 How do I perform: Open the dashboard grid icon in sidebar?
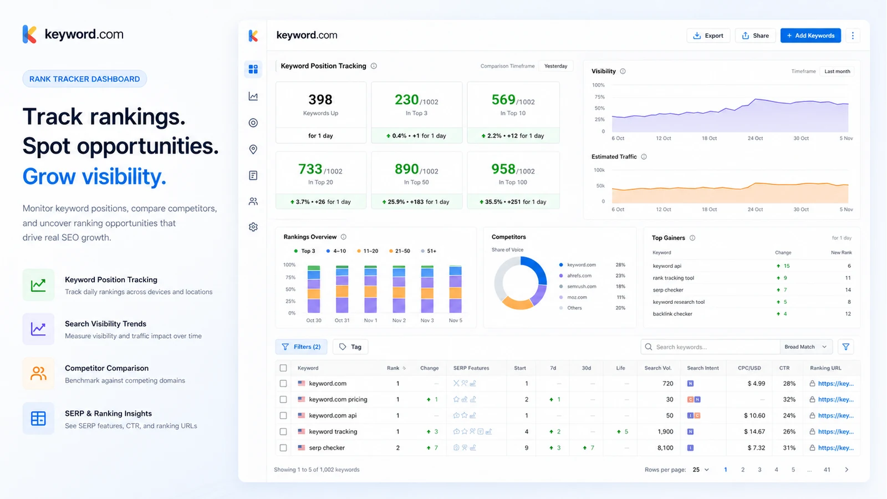pyautogui.click(x=253, y=69)
